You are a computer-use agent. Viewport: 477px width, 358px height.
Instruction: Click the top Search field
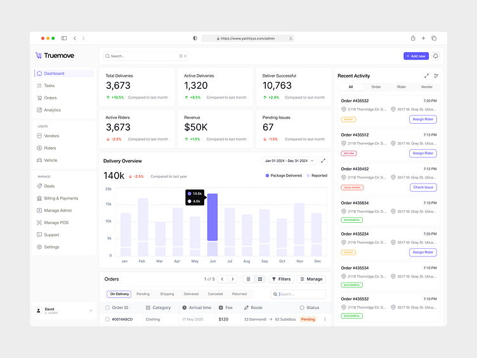[x=146, y=56]
